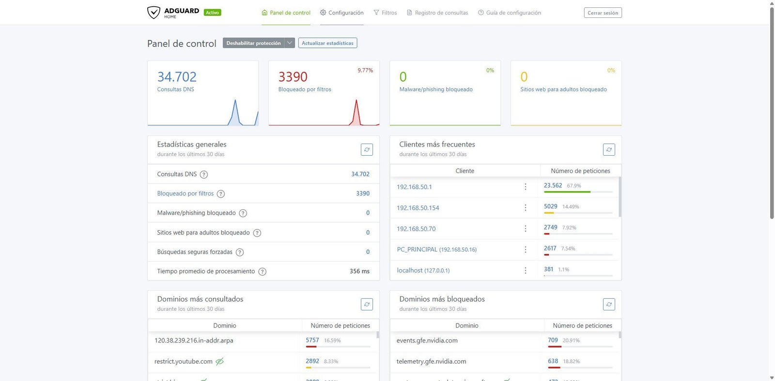Click the AdGuard Home shield logo
The height and width of the screenshot is (381, 775).
[154, 13]
